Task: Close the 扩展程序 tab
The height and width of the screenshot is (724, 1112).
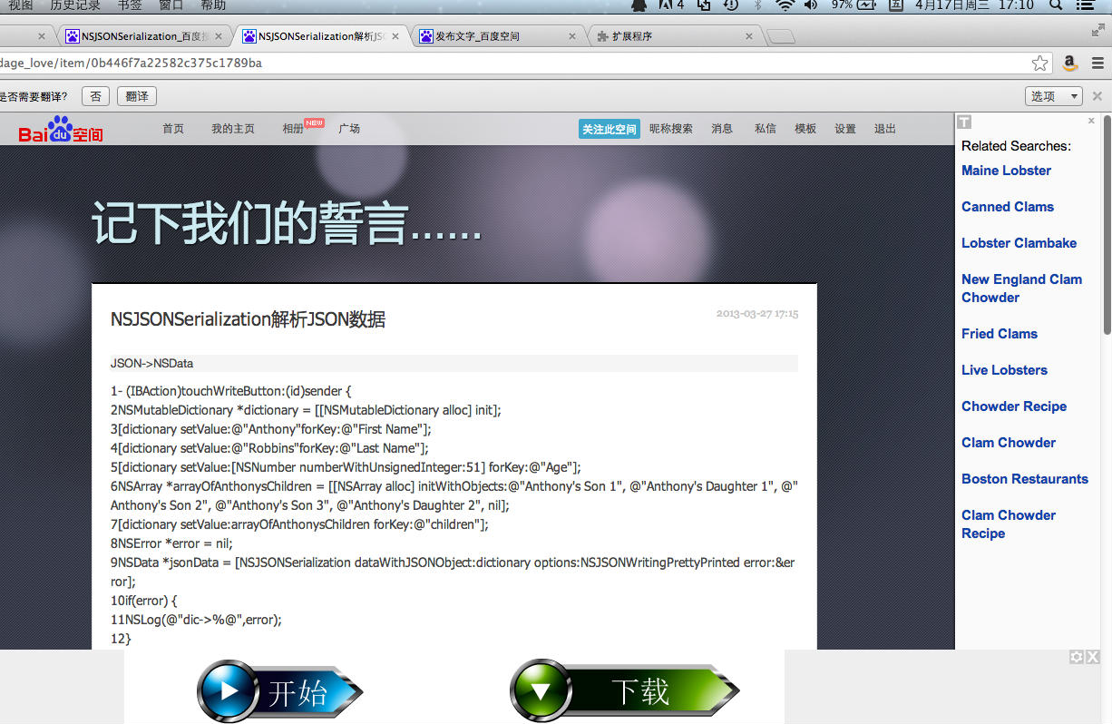Action: pyautogui.click(x=749, y=36)
